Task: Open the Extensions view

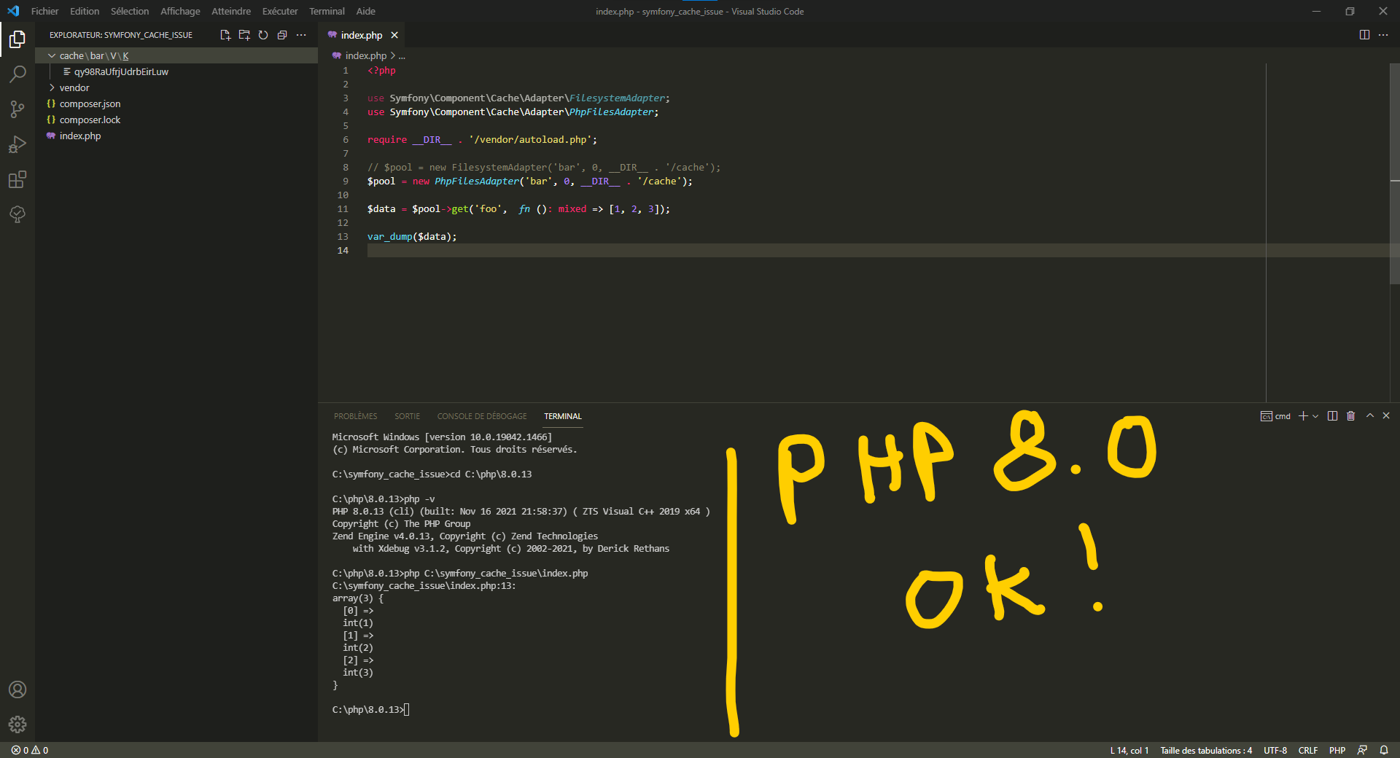Action: [17, 179]
